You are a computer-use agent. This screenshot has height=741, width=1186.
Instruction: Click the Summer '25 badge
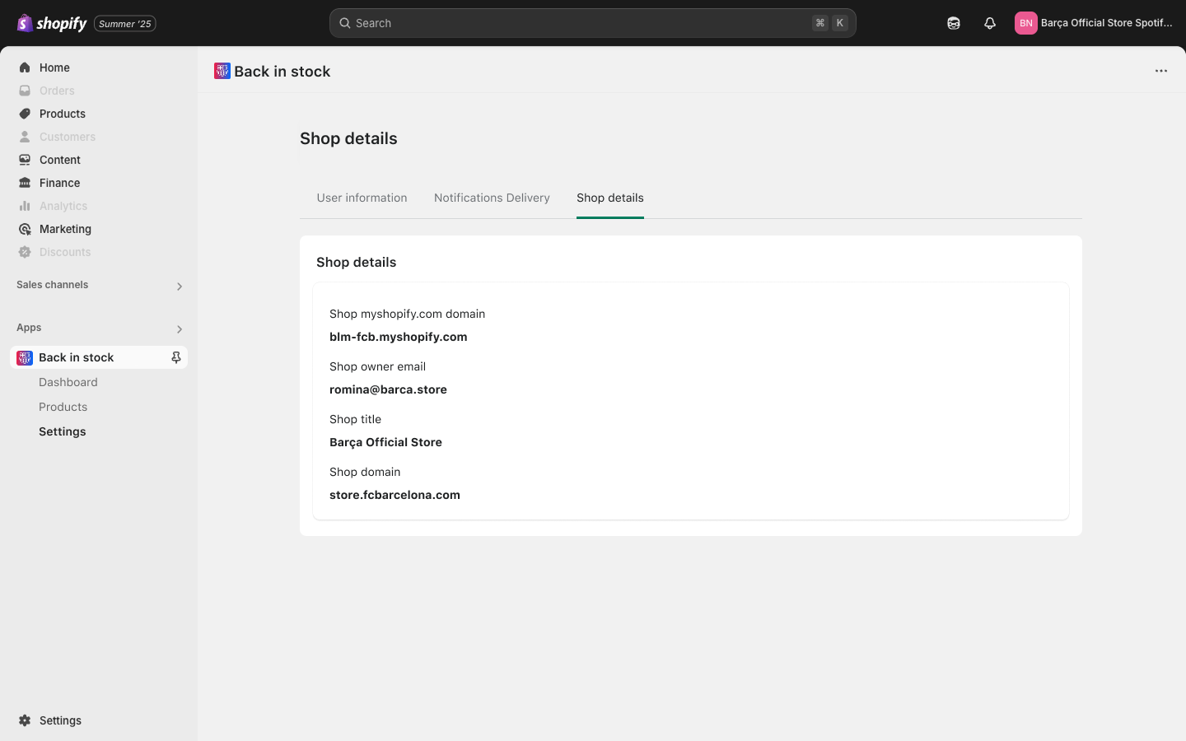coord(125,23)
